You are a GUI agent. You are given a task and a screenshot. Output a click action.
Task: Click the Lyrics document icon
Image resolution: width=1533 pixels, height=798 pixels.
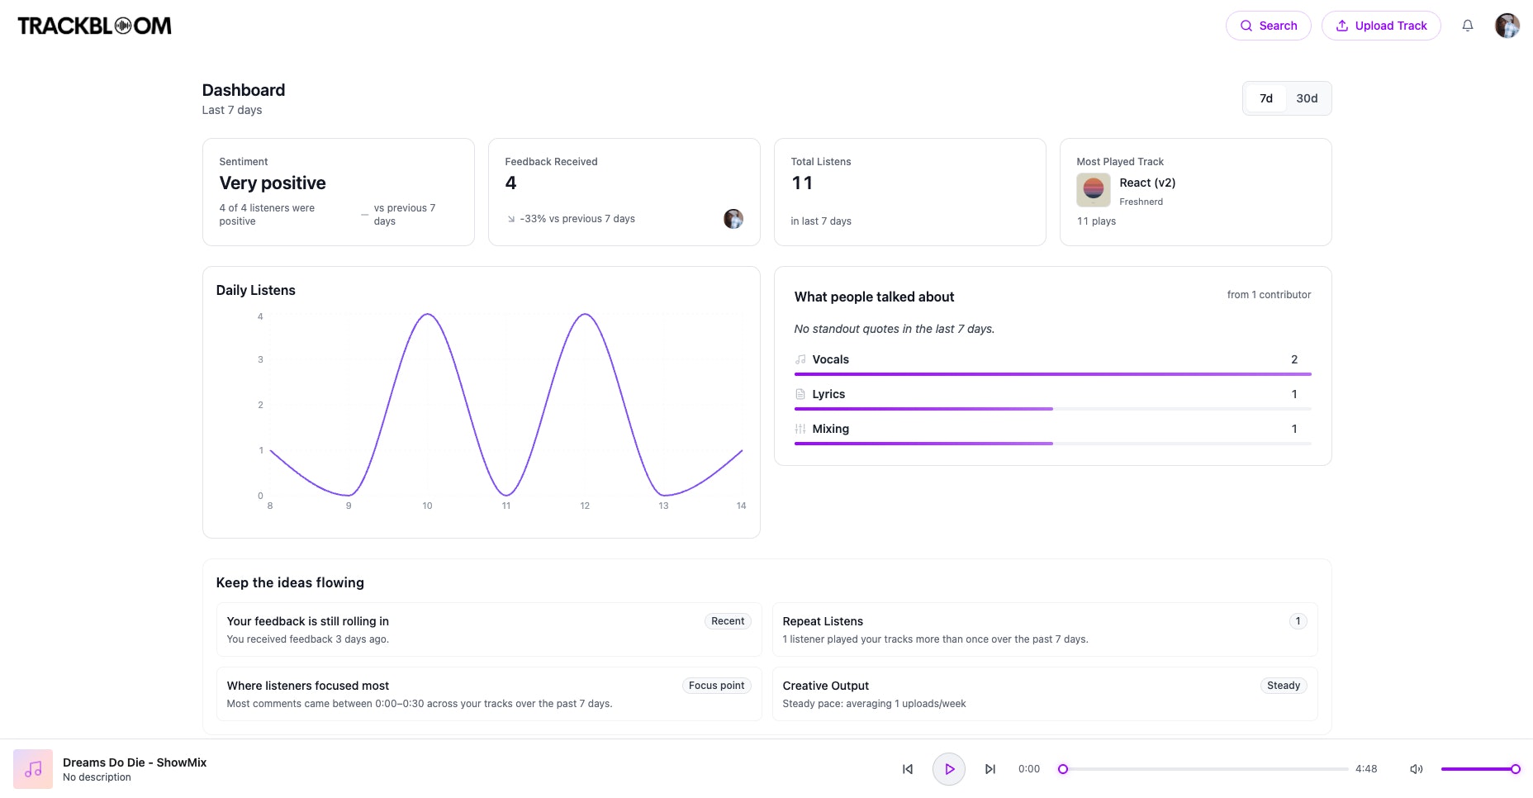(800, 394)
